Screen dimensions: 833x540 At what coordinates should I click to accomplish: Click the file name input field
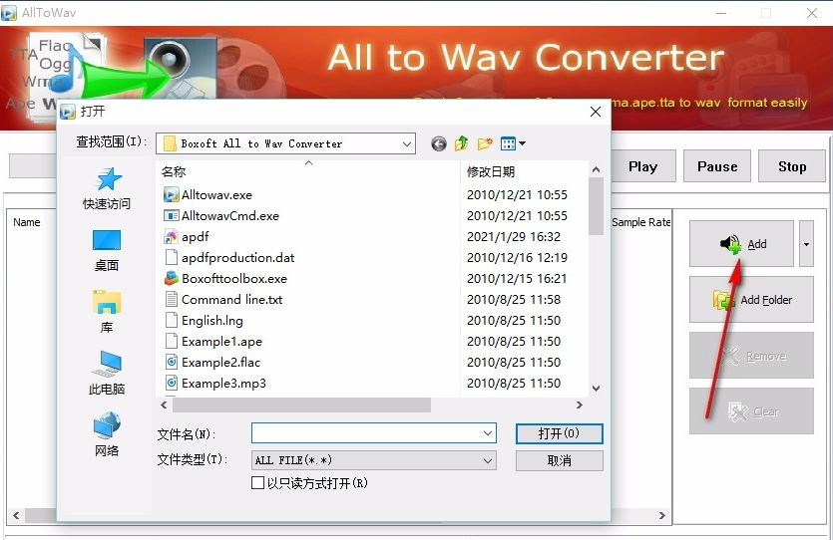tap(373, 433)
